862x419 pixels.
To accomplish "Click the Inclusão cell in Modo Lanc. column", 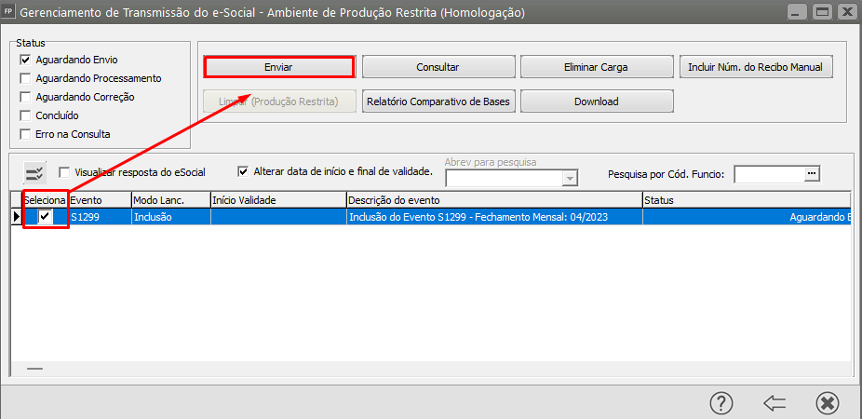I will point(171,217).
